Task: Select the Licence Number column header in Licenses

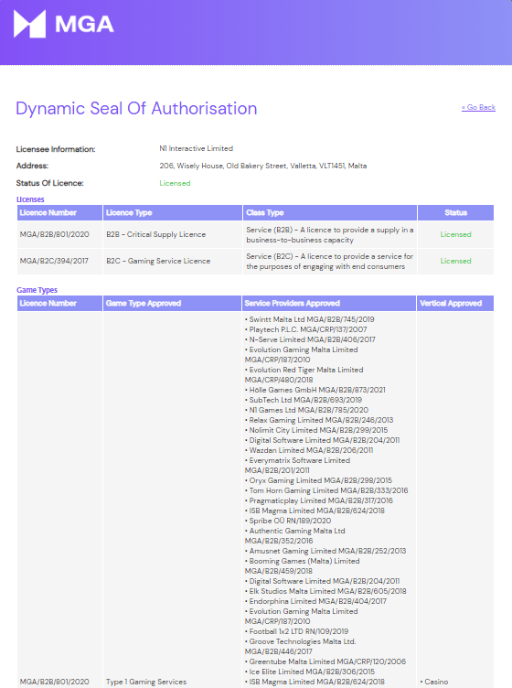Action: point(59,213)
